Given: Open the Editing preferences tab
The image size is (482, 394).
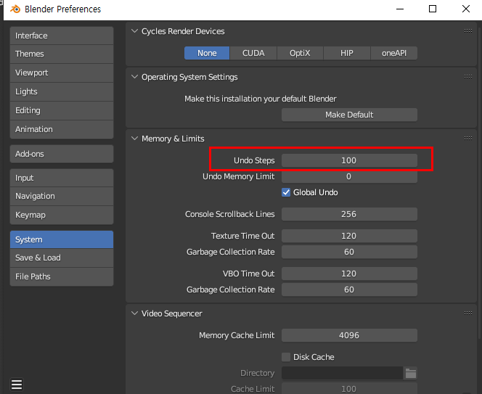Looking at the screenshot, I should (x=62, y=110).
